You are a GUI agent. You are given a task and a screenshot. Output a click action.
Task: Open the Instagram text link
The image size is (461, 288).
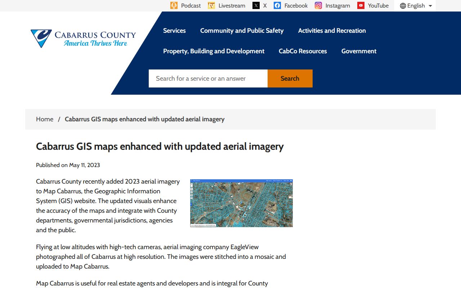point(338,6)
